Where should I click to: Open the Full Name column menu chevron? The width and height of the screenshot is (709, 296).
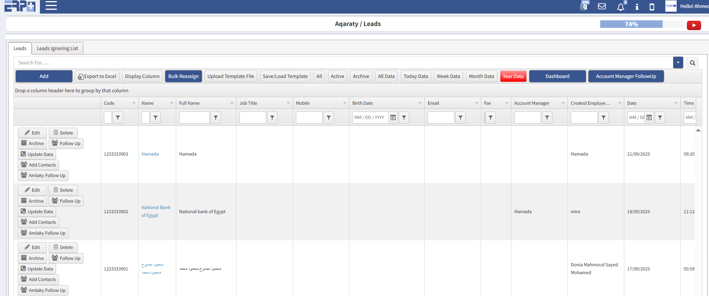pos(232,103)
